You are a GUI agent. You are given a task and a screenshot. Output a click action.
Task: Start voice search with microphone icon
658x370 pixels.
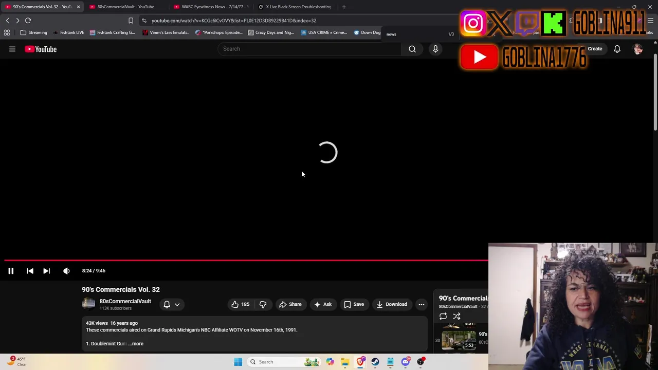click(x=435, y=49)
